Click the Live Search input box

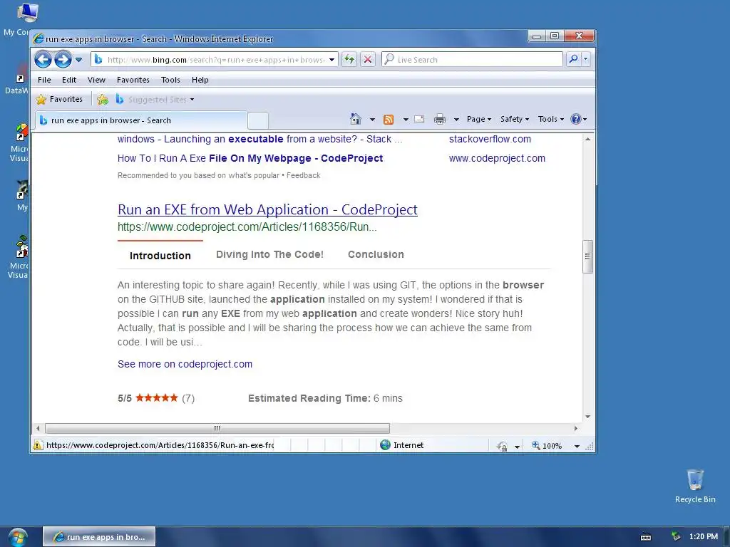[x=473, y=60]
